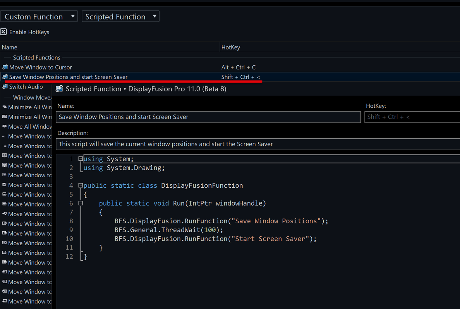Click the BFS.General.ThreadWait(100) code line
460x309 pixels.
click(x=169, y=230)
